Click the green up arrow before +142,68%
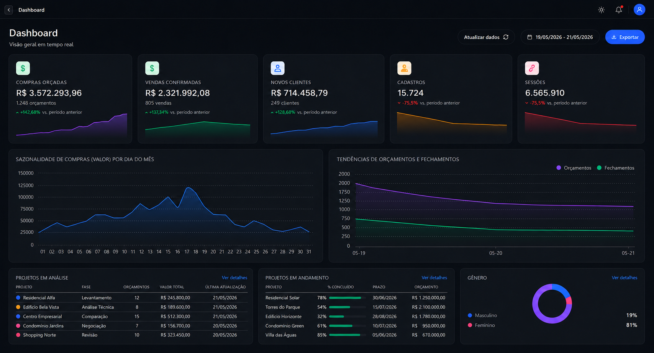The image size is (654, 353). click(x=18, y=113)
